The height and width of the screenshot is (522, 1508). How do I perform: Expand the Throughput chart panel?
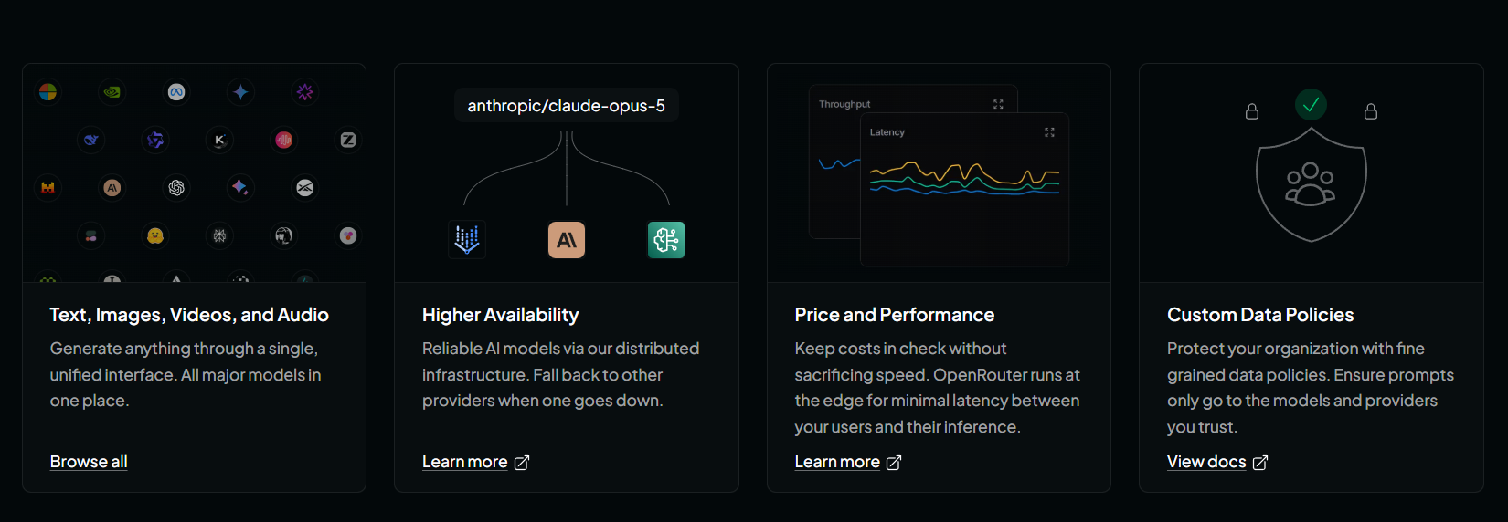click(x=998, y=104)
